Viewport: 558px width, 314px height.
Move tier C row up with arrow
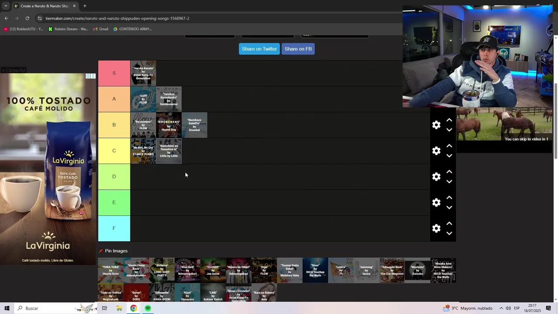pyautogui.click(x=449, y=146)
